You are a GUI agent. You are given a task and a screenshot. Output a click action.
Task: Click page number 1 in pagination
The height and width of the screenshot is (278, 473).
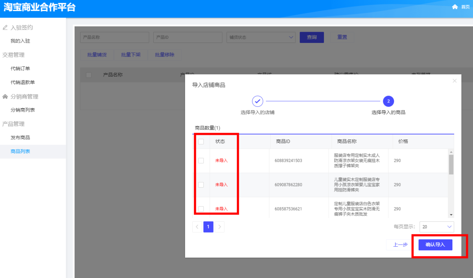point(209,227)
